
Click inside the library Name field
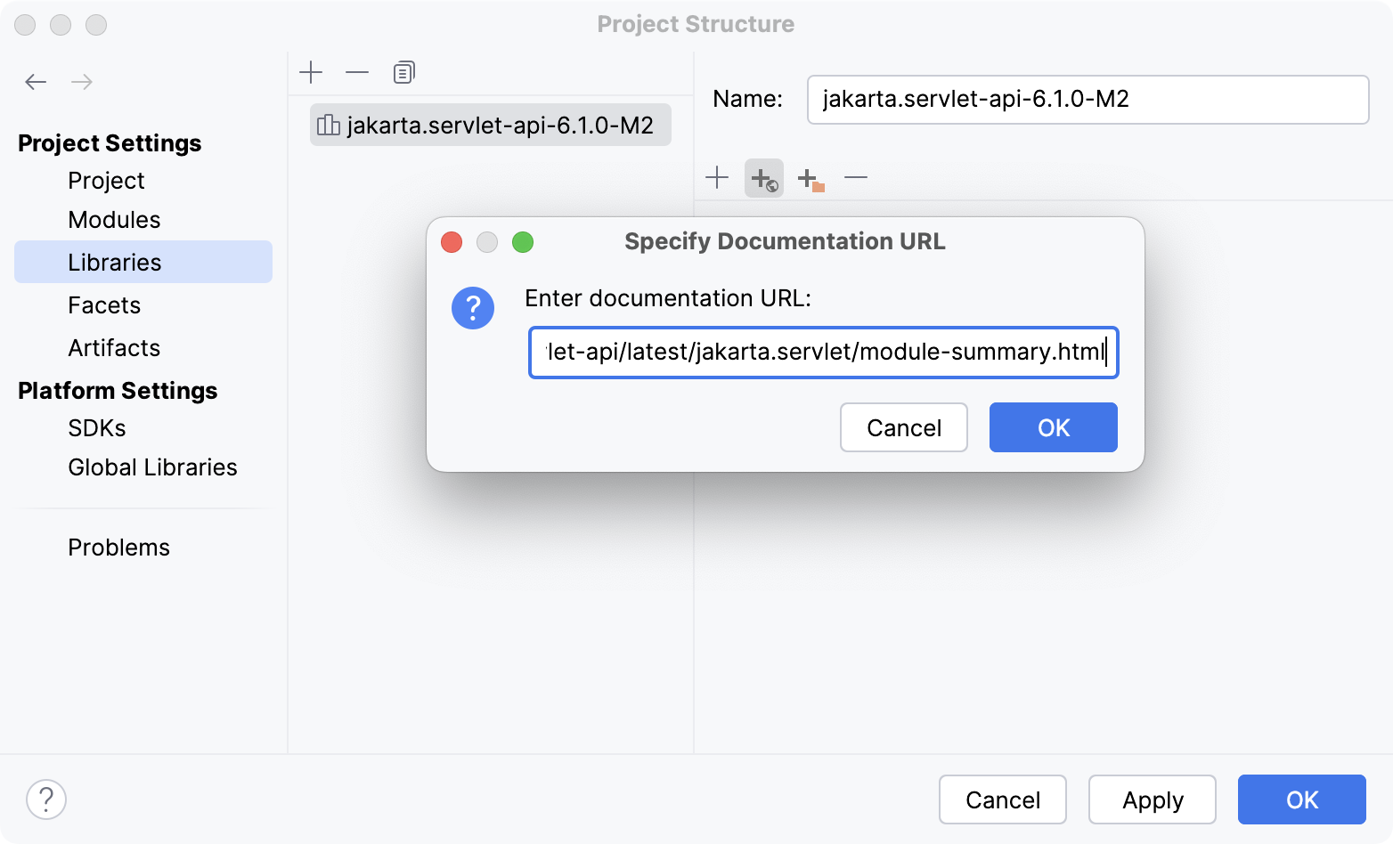pyautogui.click(x=1087, y=100)
